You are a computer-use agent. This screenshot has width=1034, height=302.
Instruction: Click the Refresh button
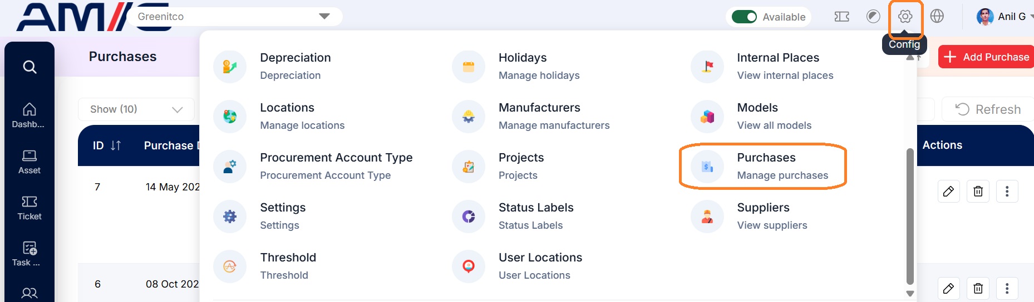coord(988,109)
